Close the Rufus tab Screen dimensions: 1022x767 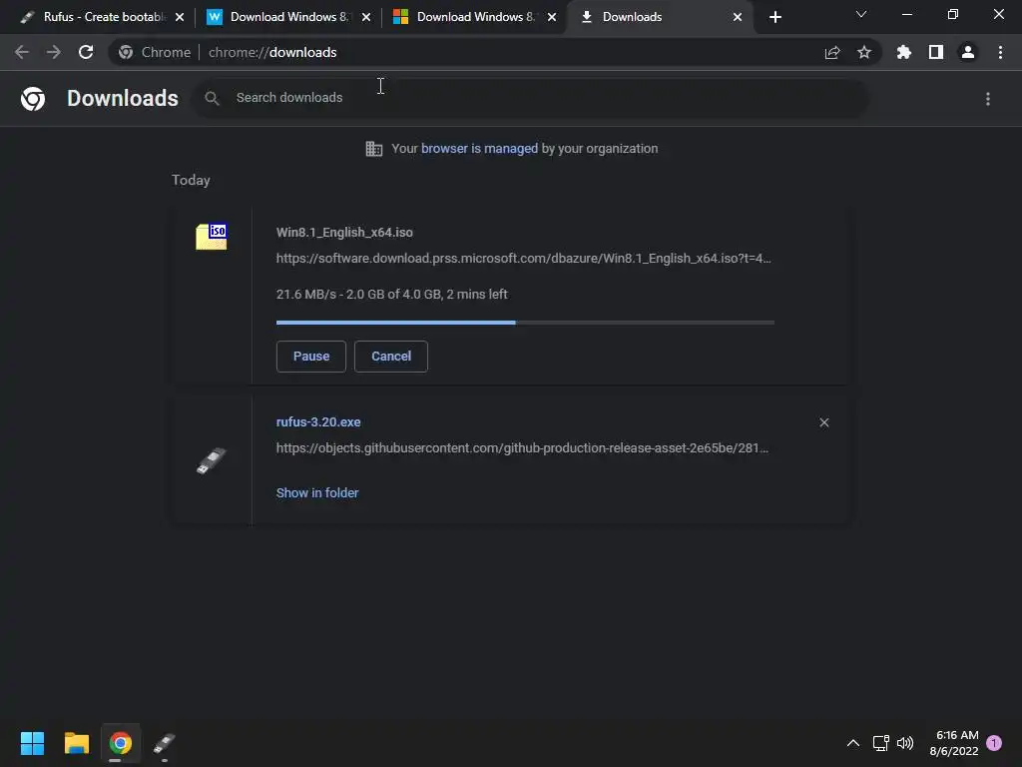(180, 17)
